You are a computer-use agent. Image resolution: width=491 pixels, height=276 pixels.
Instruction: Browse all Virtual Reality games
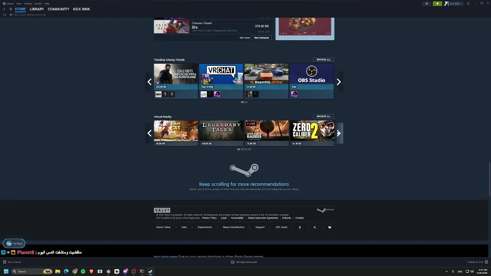coord(324,116)
